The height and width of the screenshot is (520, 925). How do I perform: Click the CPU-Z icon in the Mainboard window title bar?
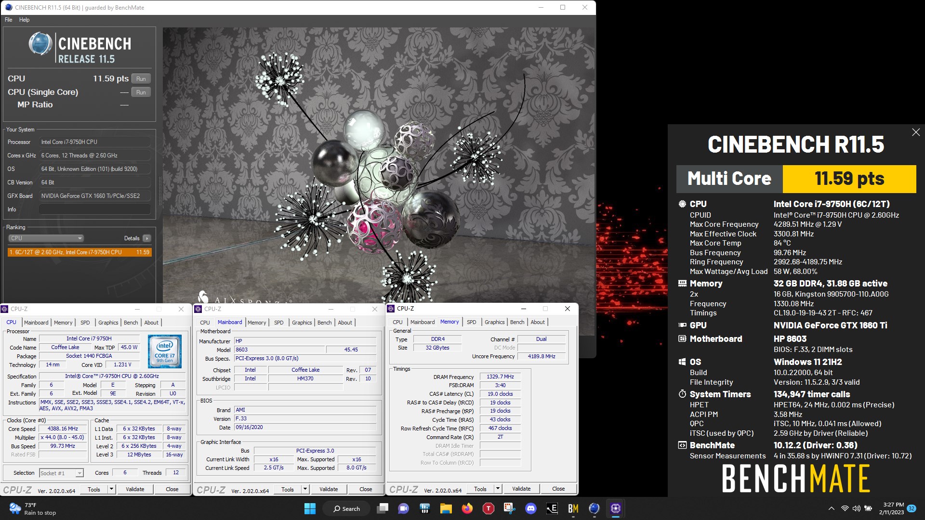[198, 309]
